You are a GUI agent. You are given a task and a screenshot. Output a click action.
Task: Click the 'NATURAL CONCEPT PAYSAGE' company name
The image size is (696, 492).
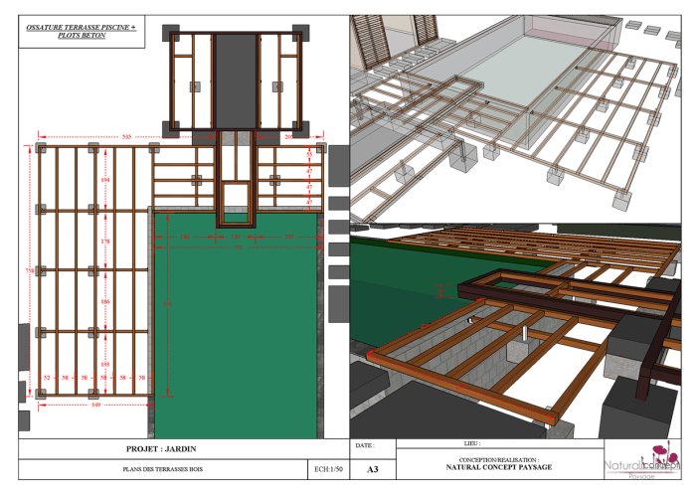(499, 467)
